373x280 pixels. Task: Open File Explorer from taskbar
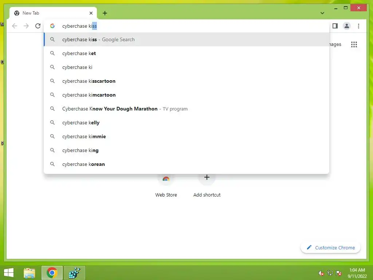pos(30,273)
